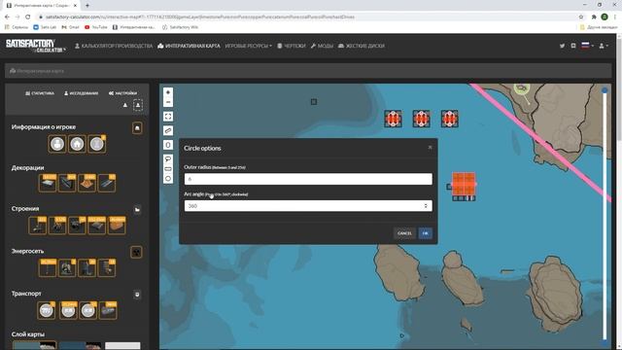The image size is (622, 350).
Task: Focus the Arc angle input field
Action: (308, 205)
